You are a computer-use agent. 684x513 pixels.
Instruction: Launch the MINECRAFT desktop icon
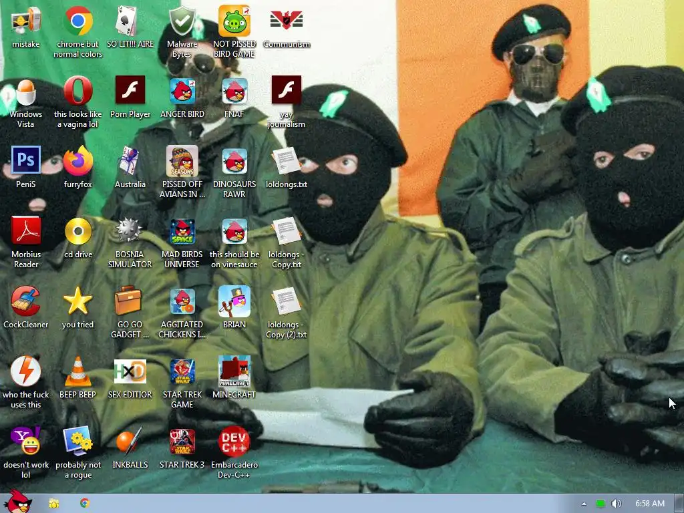pos(234,371)
